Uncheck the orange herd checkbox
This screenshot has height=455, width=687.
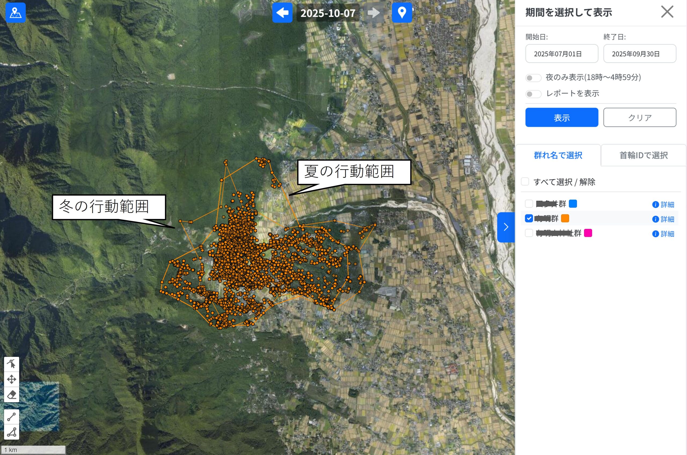[x=529, y=218]
